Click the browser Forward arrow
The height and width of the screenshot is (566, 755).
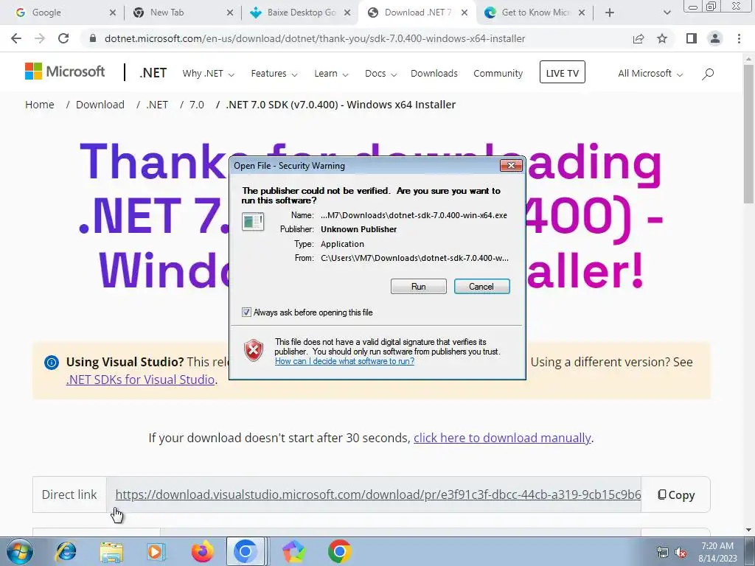click(40, 38)
